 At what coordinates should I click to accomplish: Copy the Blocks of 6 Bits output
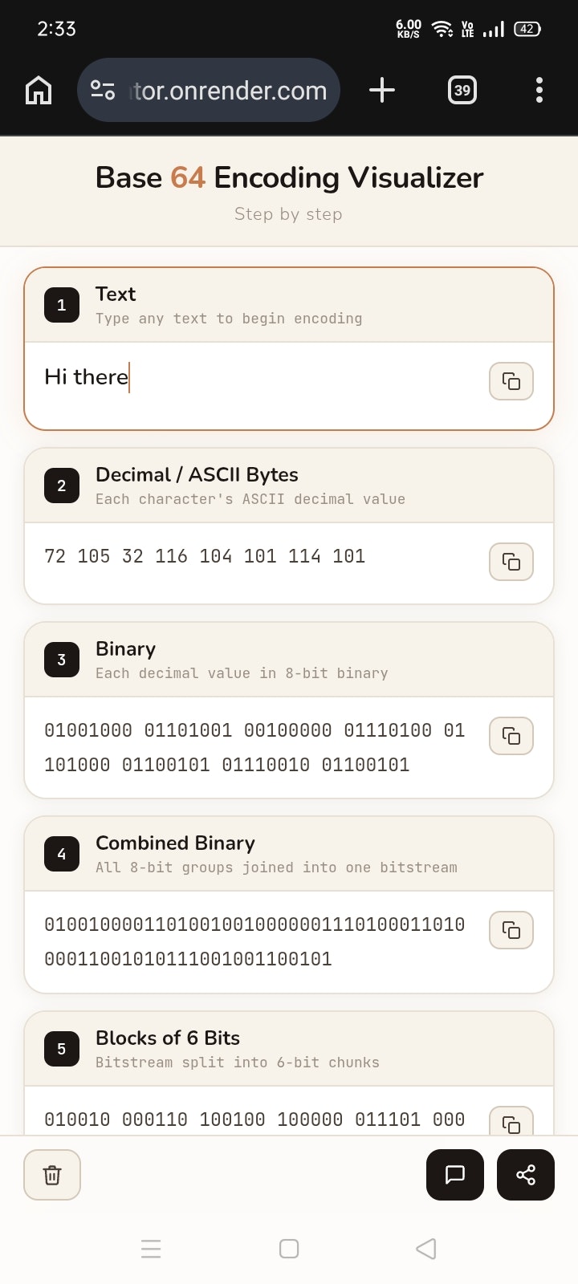pos(511,1123)
